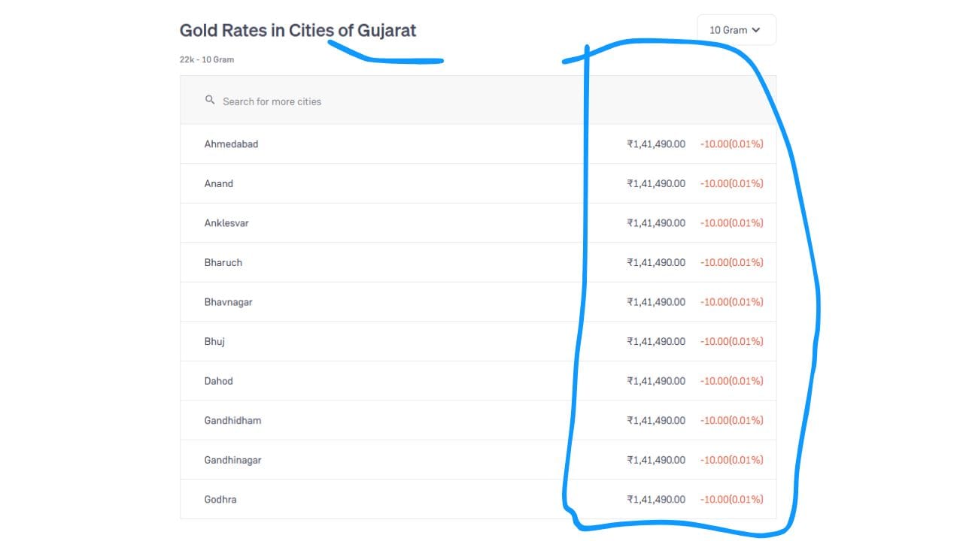Click the 22k - 10 Gram subtitle
Image resolution: width=963 pixels, height=541 pixels.
pos(207,59)
